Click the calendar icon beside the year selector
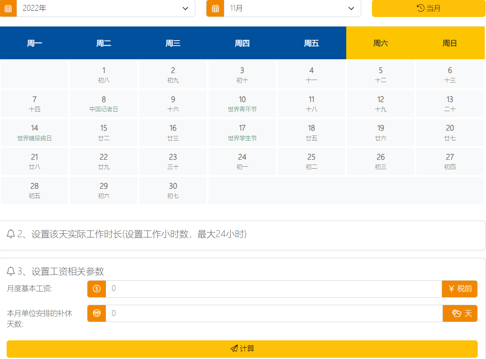 pos(8,8)
